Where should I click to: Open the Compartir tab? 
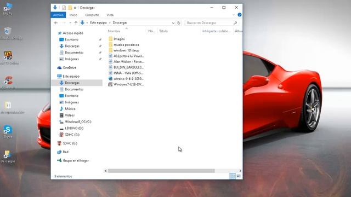(92, 15)
